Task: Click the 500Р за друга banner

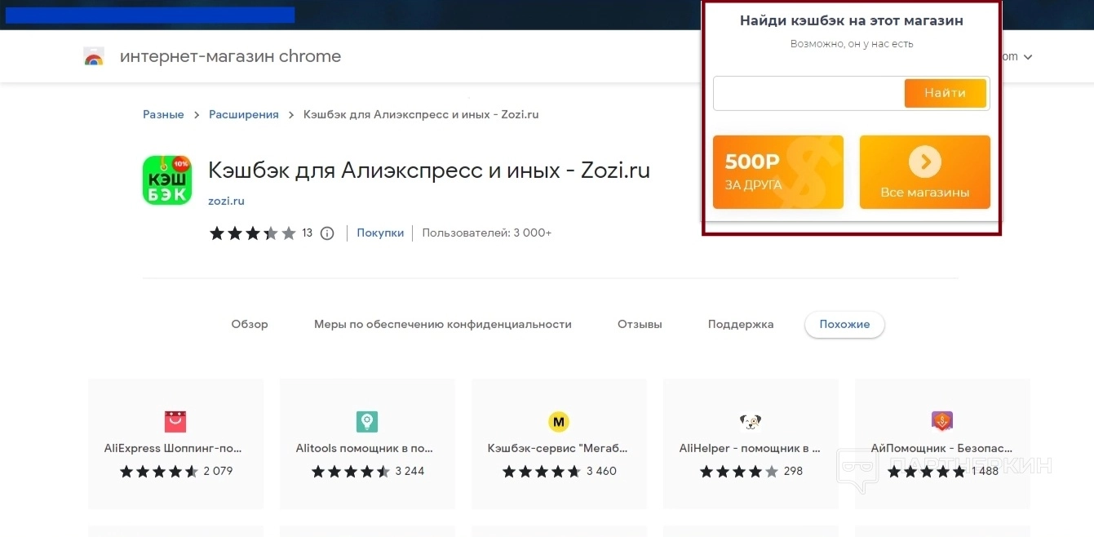Action: (x=777, y=172)
